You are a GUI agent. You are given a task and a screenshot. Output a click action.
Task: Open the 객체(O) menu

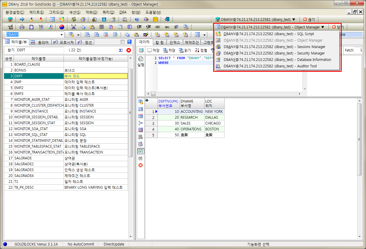point(91,12)
